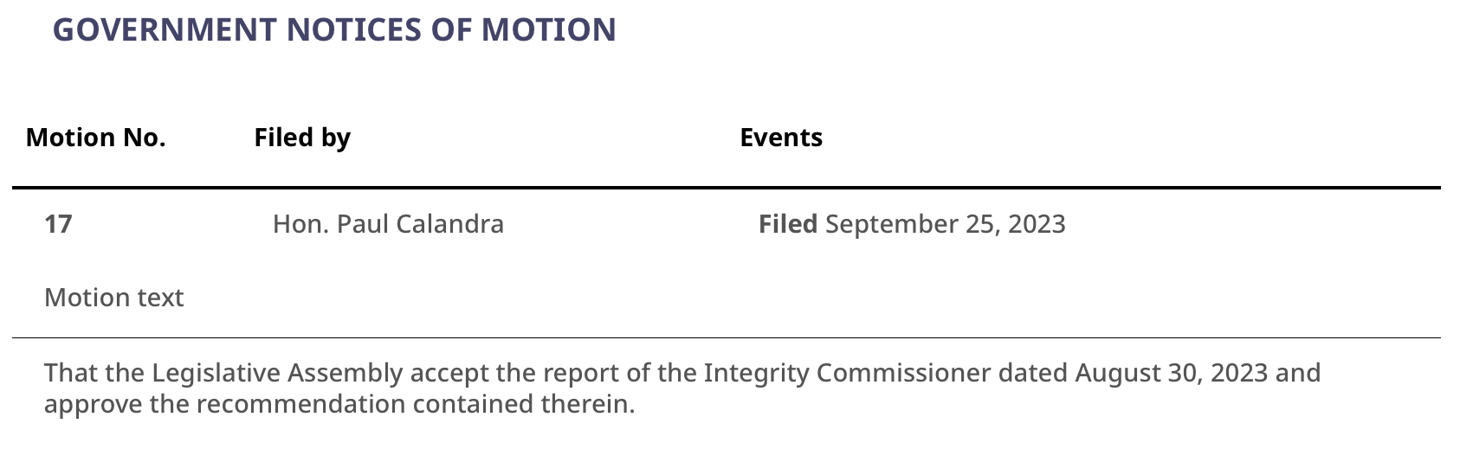This screenshot has width=1460, height=462.
Task: Click the Government Notices of Motion heading
Action: pyautogui.click(x=334, y=29)
